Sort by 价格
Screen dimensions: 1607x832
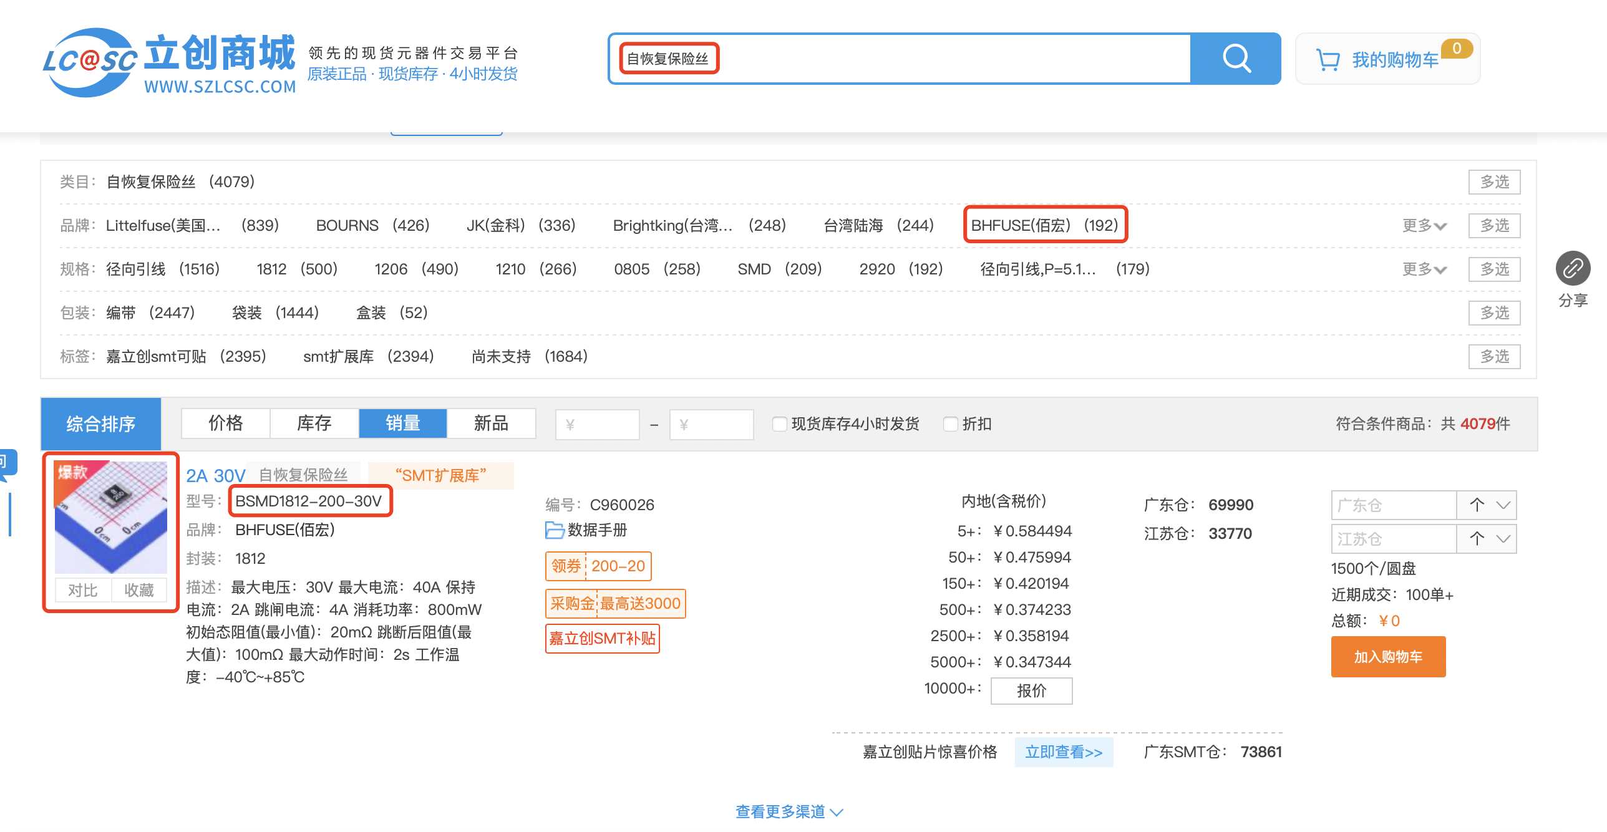click(x=226, y=423)
